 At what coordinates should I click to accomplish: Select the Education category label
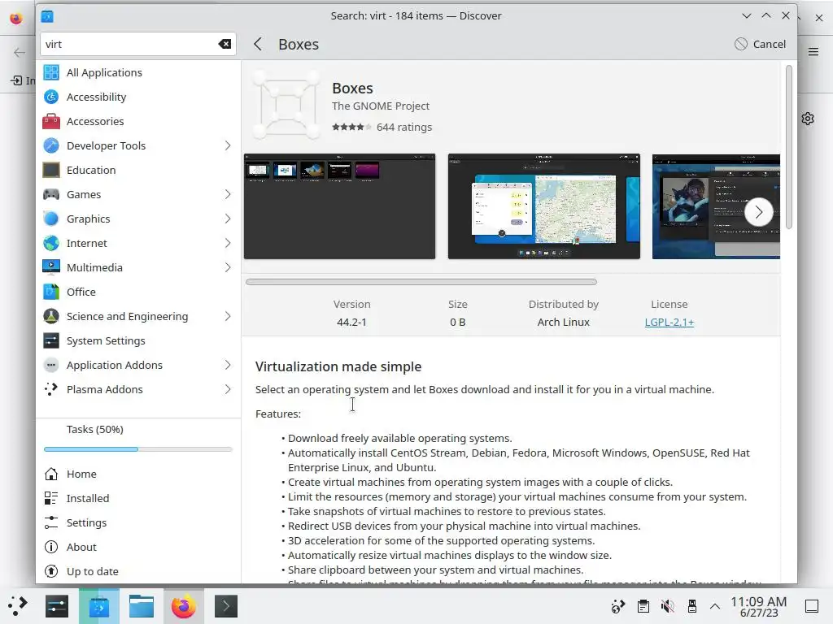(x=91, y=171)
